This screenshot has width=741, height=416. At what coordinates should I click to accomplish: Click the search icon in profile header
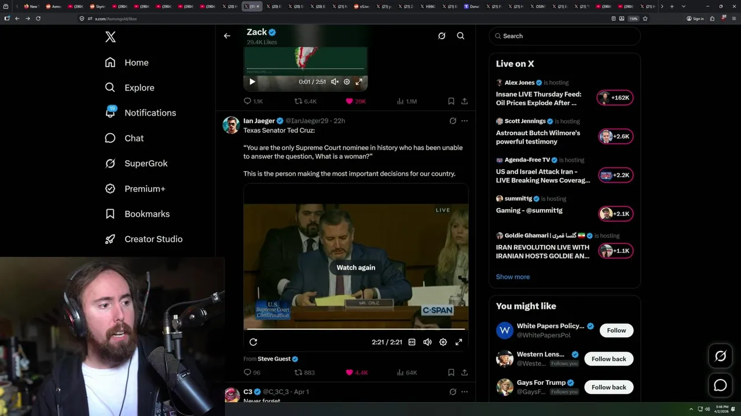tap(461, 36)
